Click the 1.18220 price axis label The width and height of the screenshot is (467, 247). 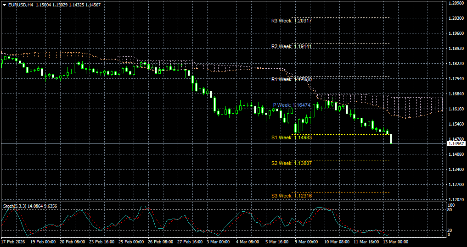(x=456, y=64)
